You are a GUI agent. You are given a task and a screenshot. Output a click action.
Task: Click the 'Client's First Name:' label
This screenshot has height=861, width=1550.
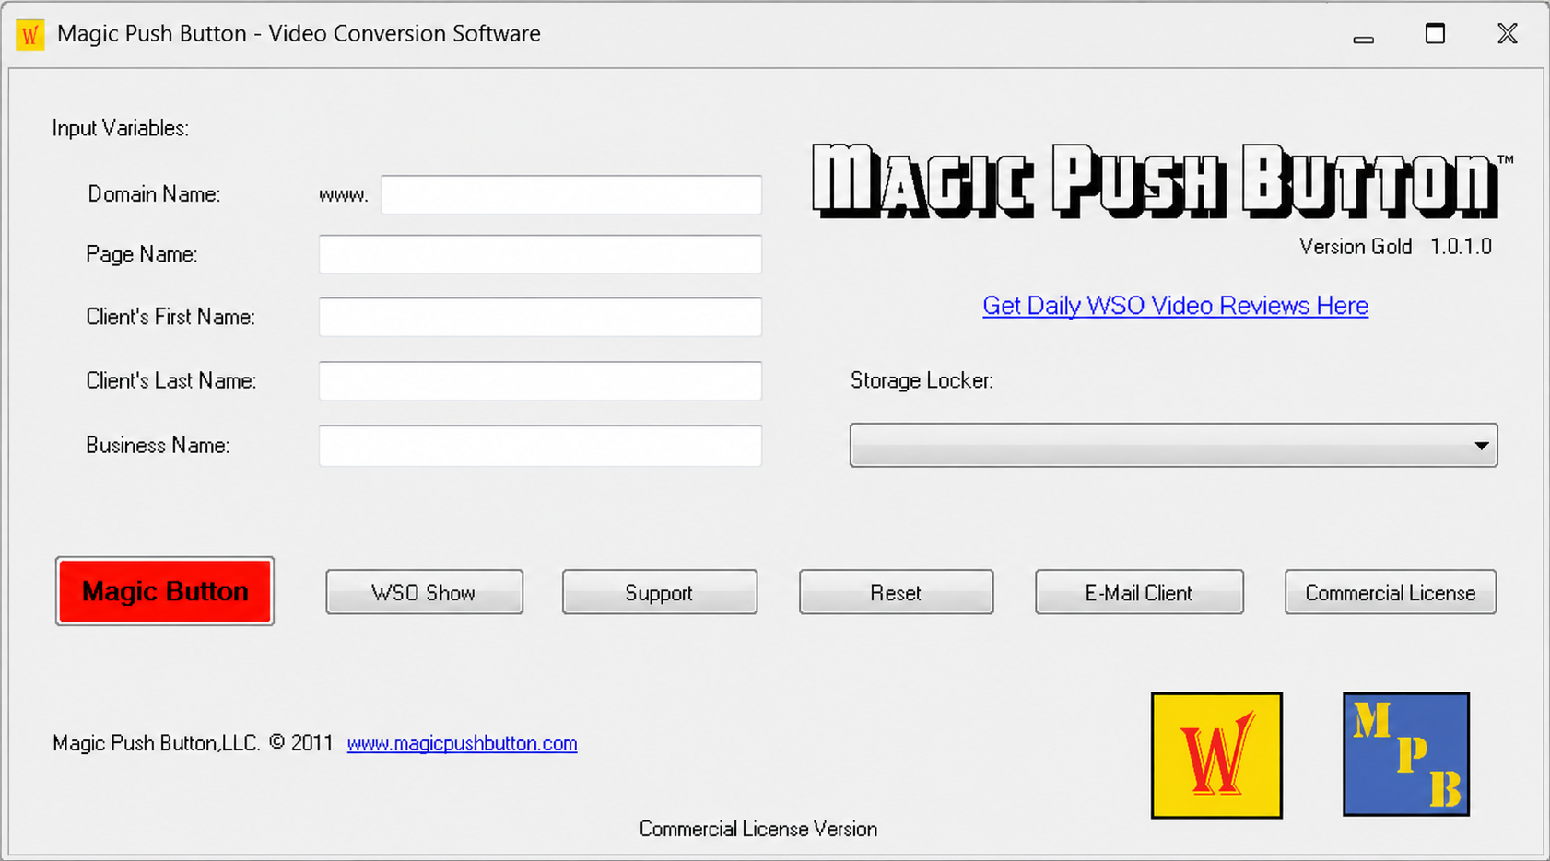(x=170, y=317)
